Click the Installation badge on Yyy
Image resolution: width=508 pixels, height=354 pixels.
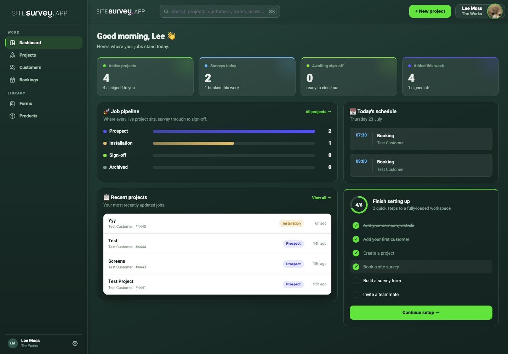(291, 224)
